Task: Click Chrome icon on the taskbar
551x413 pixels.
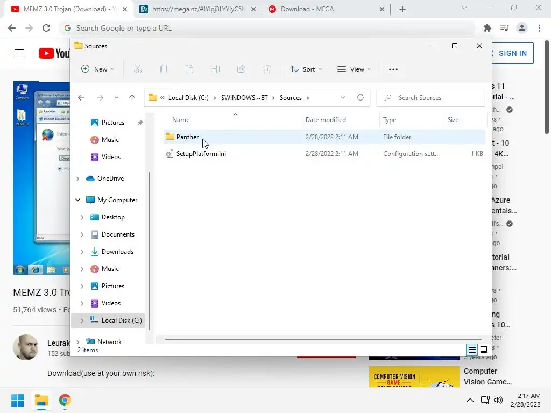Action: [65, 400]
